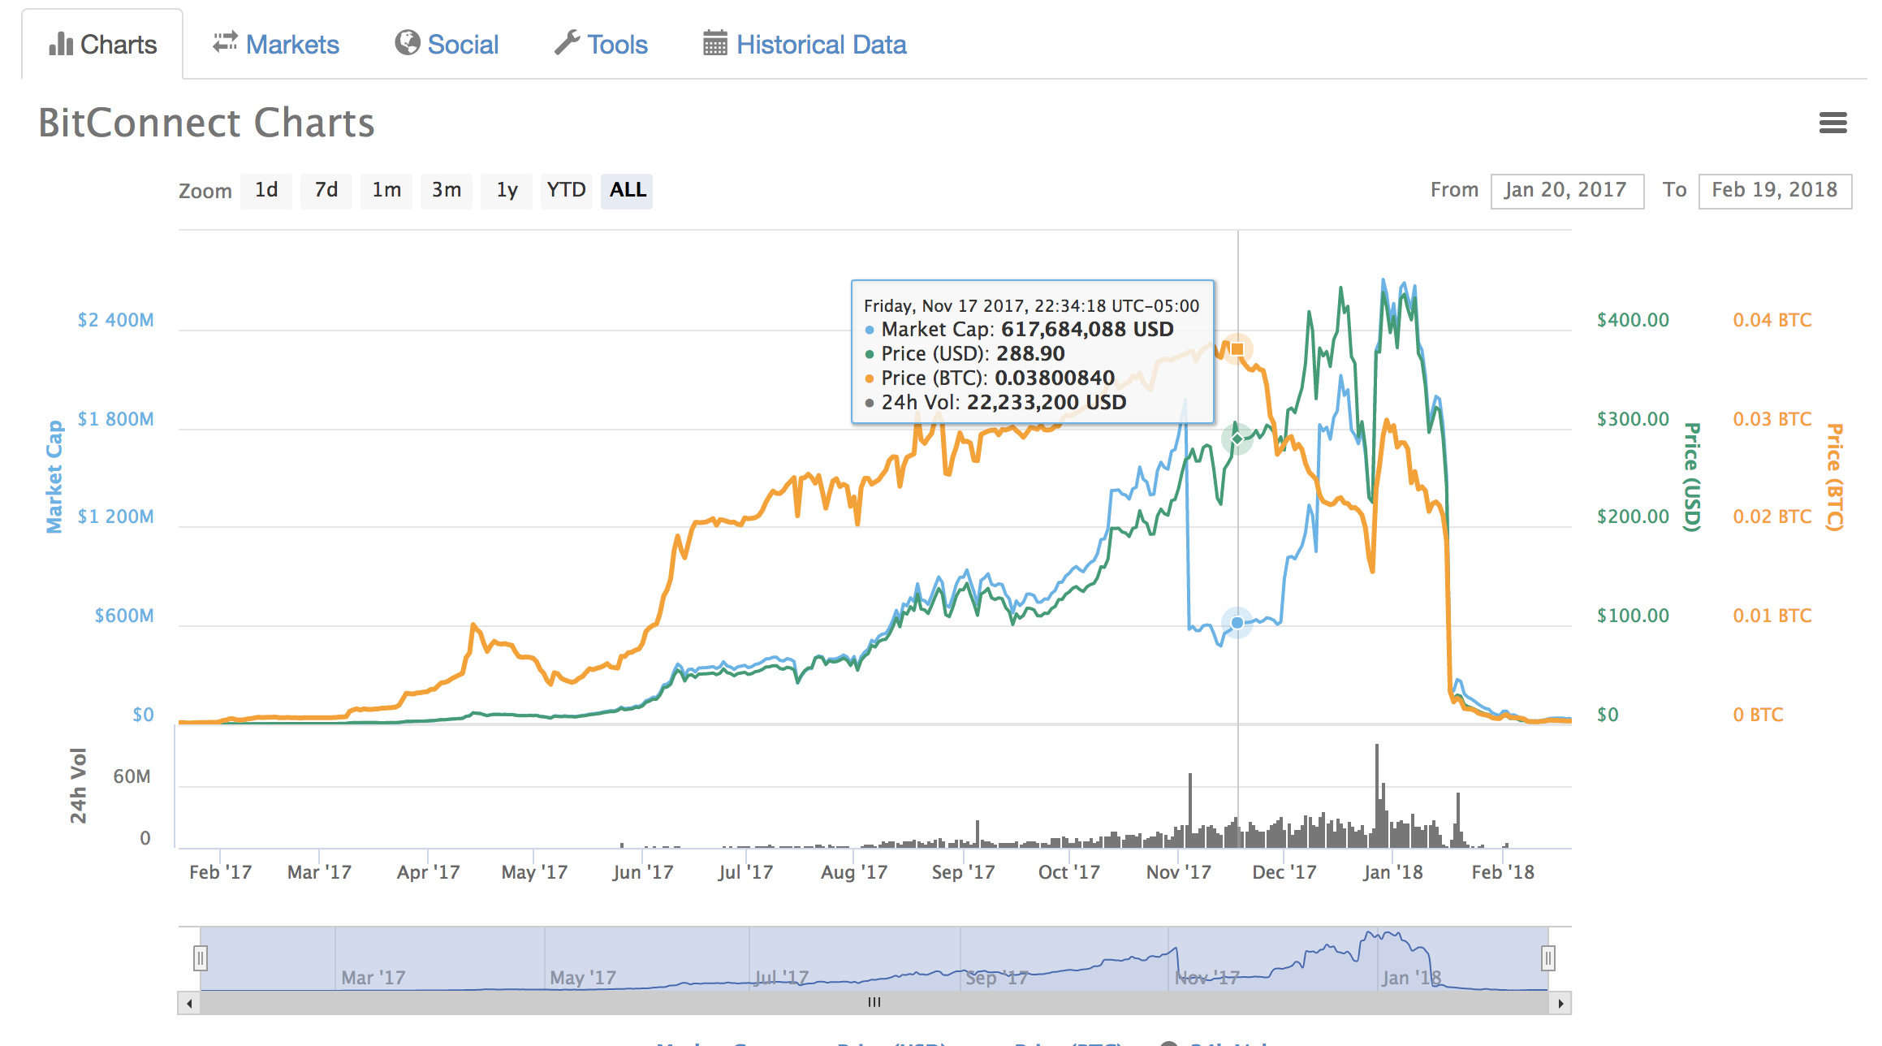Switch to the Markets tab
This screenshot has width=1882, height=1046.
pos(293,44)
